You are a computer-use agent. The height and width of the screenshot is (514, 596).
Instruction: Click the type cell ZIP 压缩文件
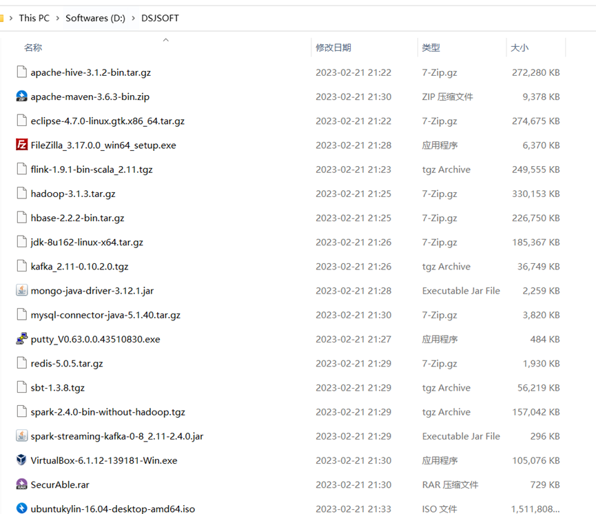tap(447, 96)
